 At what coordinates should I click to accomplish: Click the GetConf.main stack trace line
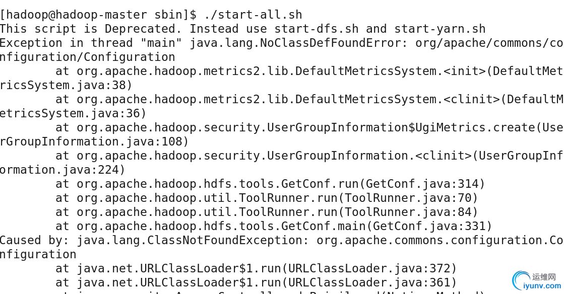point(274,227)
